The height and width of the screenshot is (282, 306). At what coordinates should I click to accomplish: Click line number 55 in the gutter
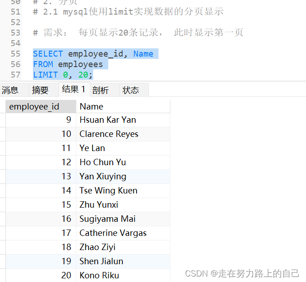[x=16, y=54]
